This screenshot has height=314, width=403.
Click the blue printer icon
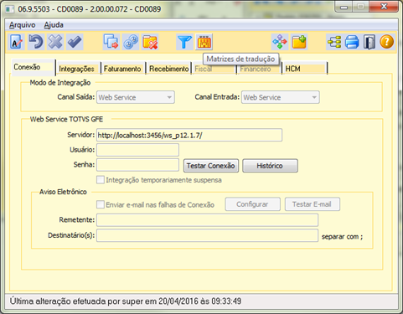tap(352, 42)
